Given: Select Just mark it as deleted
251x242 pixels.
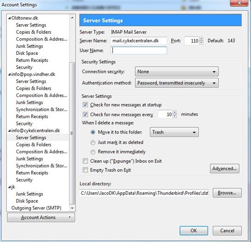Looking at the screenshot, I should click(93, 143).
